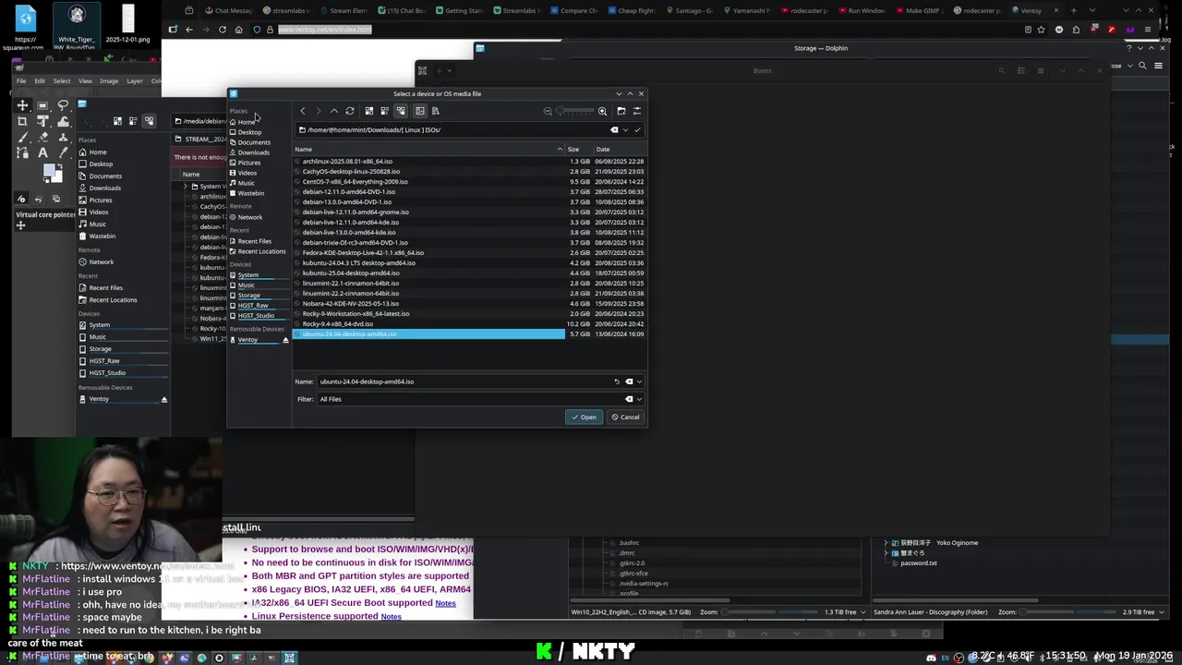
Task: Select GIMP Paintbrush tool
Action: pyautogui.click(x=22, y=137)
